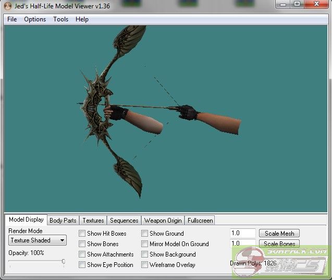This screenshot has width=332, height=280.
Task: Open the File menu
Action: coord(12,19)
